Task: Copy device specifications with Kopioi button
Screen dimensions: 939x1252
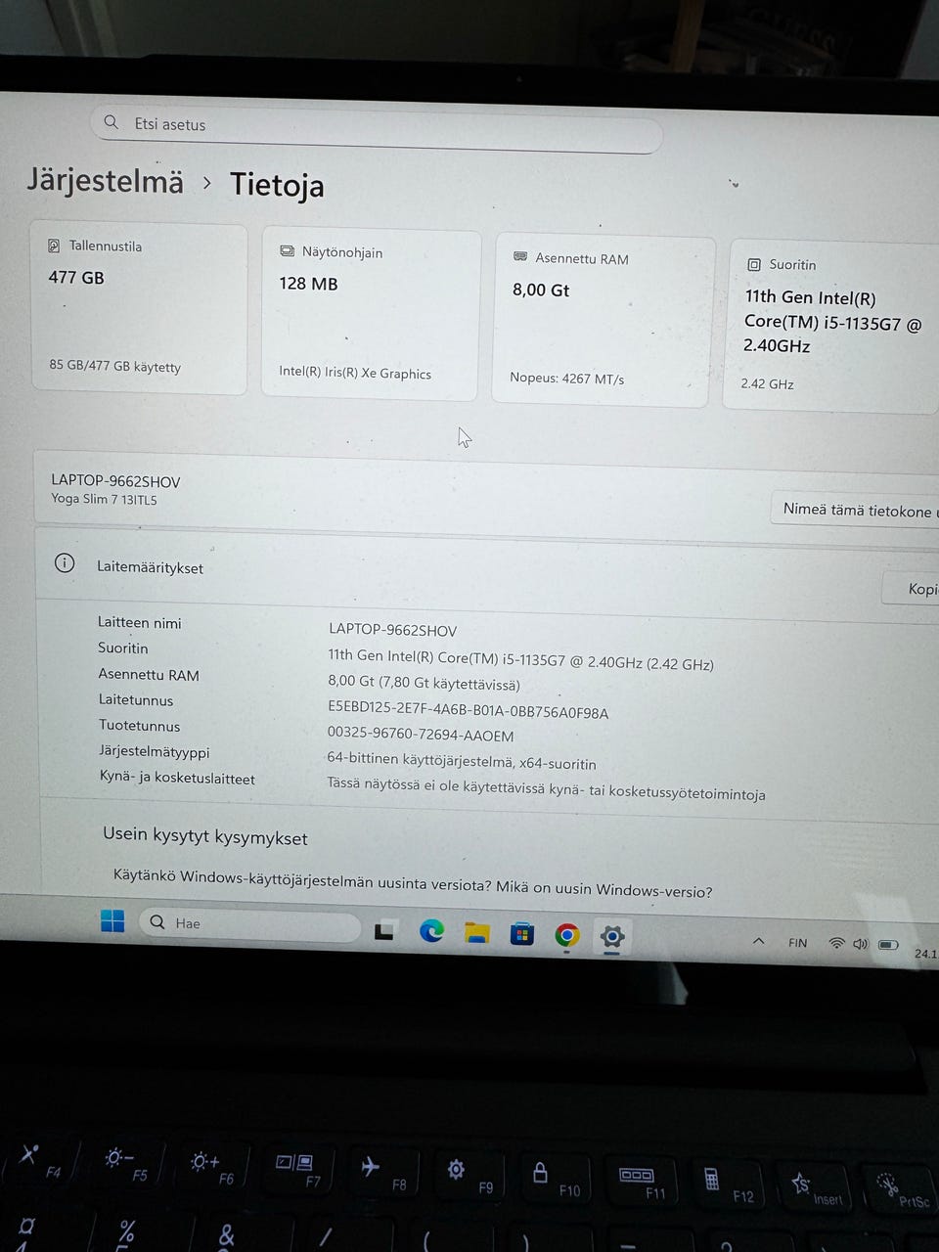Action: tap(912, 589)
